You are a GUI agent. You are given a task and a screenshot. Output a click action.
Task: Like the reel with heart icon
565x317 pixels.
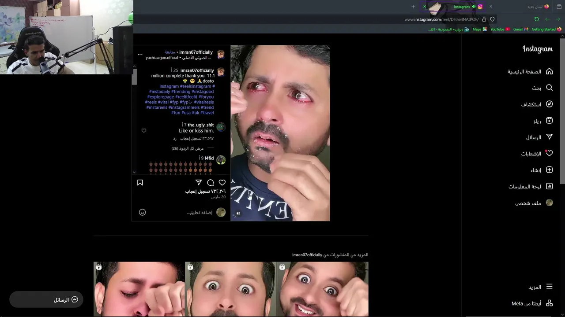click(x=222, y=182)
